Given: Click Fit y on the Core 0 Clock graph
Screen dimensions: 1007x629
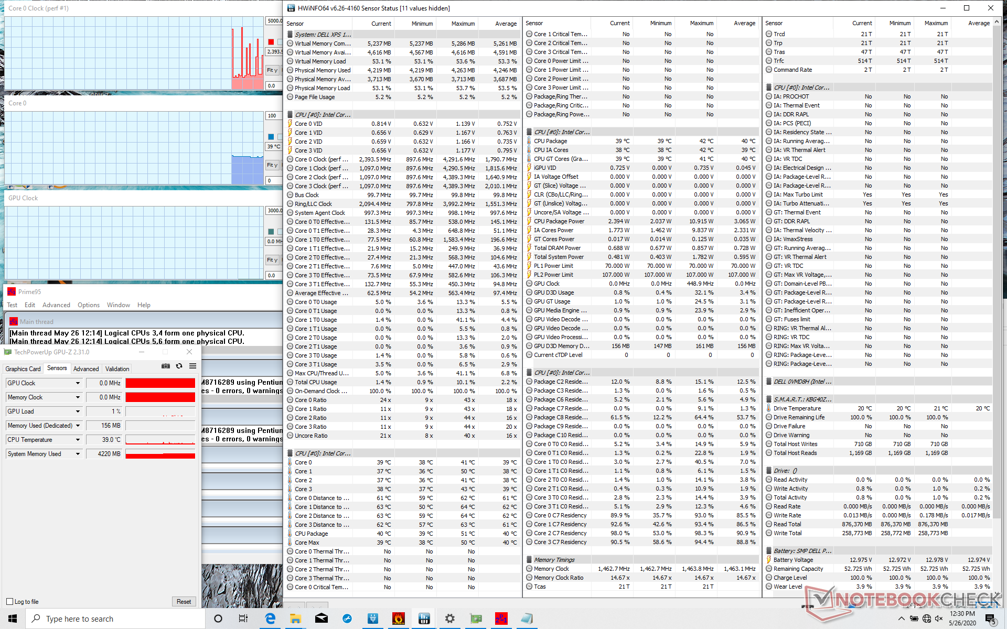Looking at the screenshot, I should pos(272,70).
